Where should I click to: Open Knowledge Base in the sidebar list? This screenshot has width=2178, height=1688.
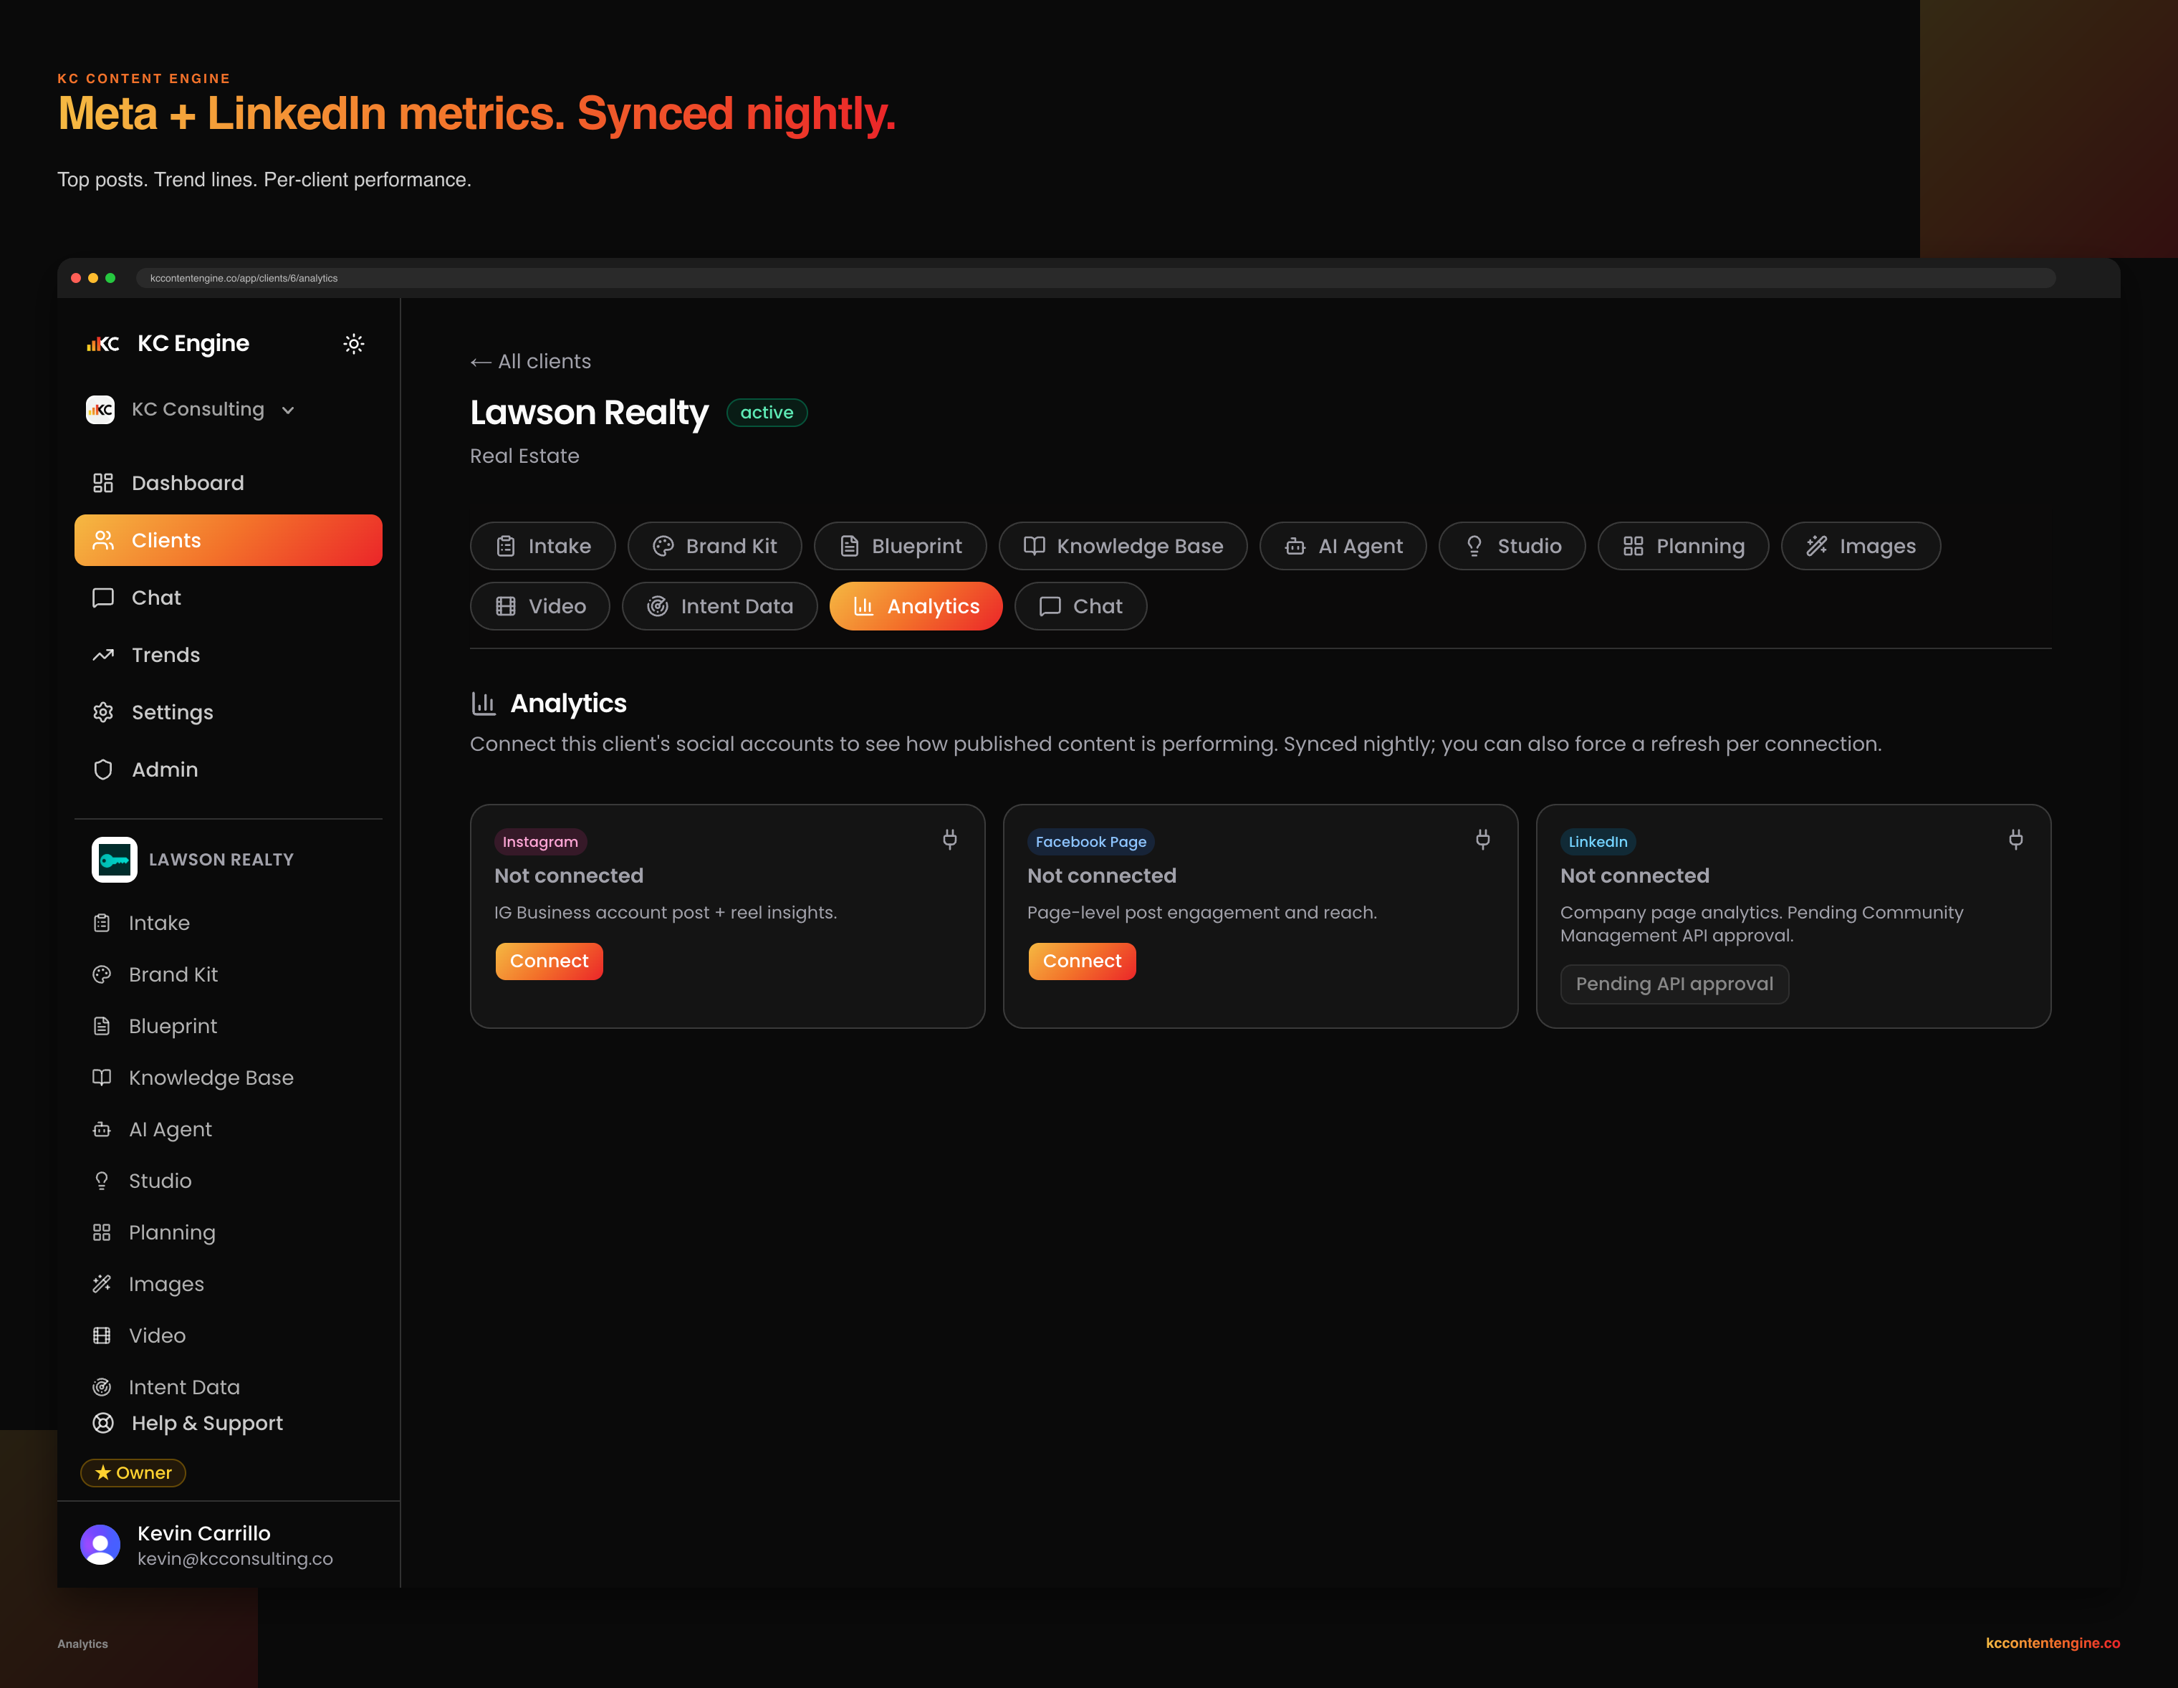click(229, 1078)
